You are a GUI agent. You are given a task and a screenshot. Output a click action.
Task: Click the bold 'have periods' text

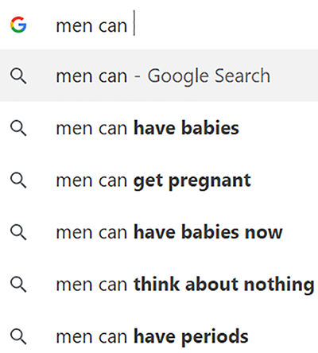click(x=191, y=337)
